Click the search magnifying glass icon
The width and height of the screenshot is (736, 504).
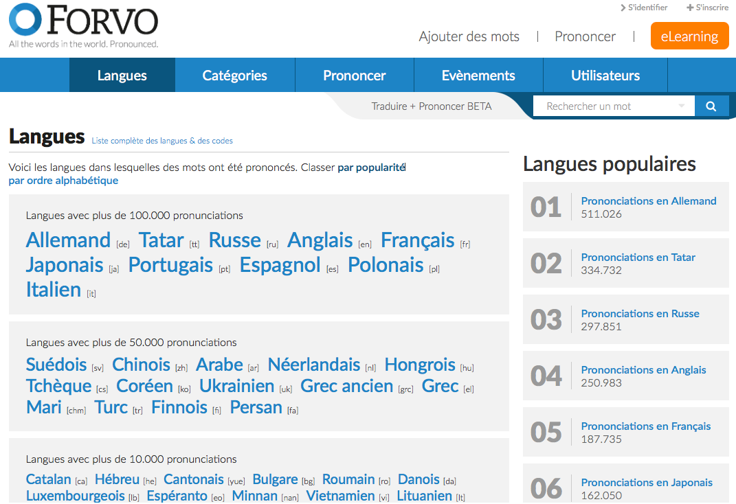point(711,106)
